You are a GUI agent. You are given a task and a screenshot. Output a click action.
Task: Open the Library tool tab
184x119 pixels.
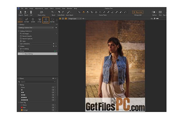(x=20, y=20)
